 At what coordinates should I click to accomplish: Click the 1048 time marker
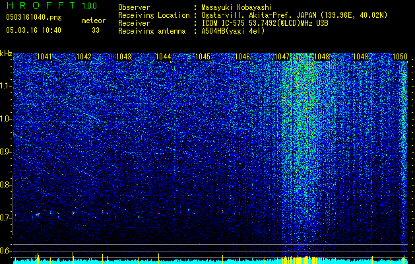click(x=321, y=57)
